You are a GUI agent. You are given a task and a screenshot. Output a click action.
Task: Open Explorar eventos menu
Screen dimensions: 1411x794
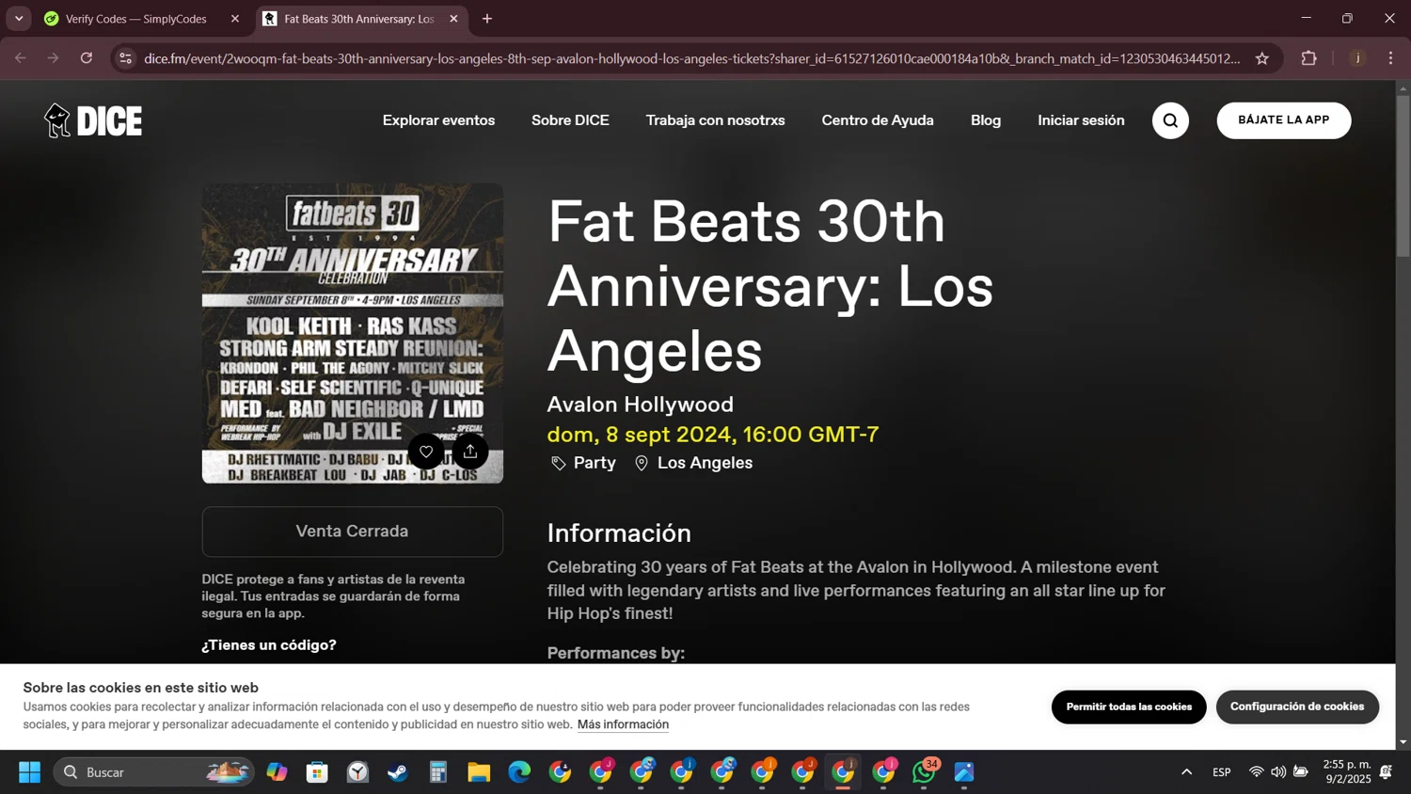438,120
